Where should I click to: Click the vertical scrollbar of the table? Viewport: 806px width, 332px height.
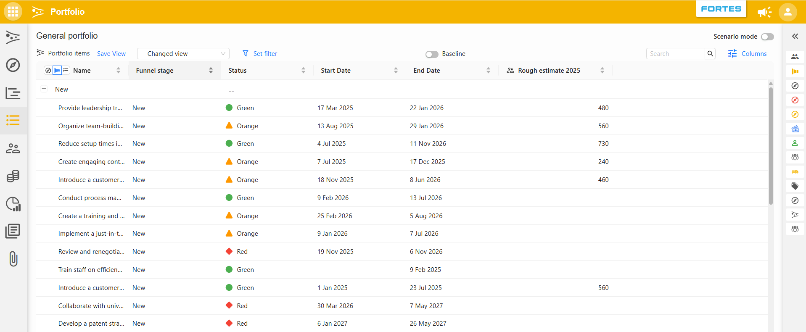771,146
